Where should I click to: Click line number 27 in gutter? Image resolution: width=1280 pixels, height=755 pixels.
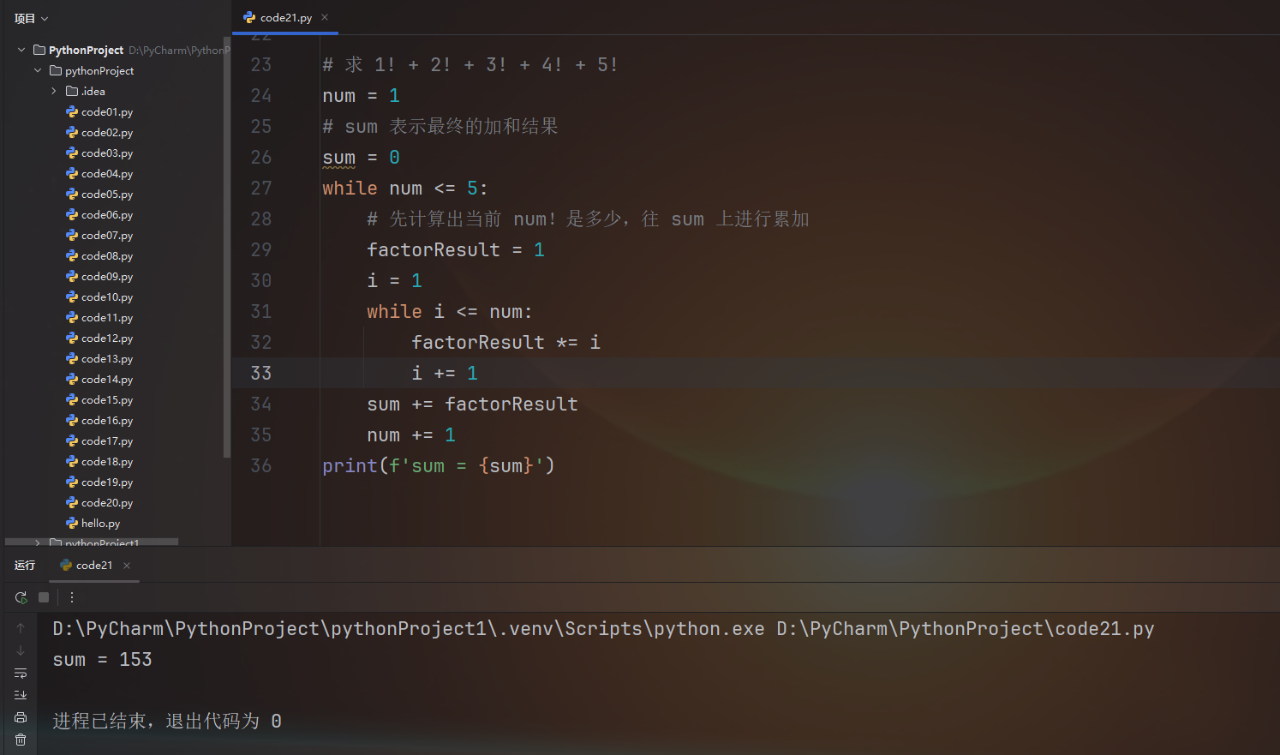(x=260, y=188)
